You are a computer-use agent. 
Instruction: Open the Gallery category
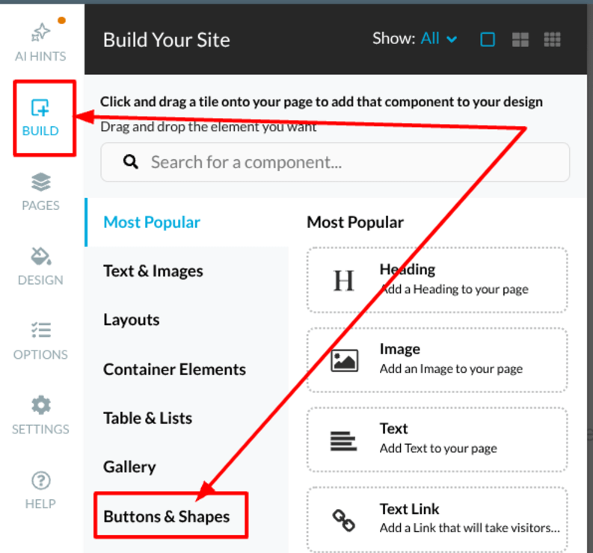point(129,467)
